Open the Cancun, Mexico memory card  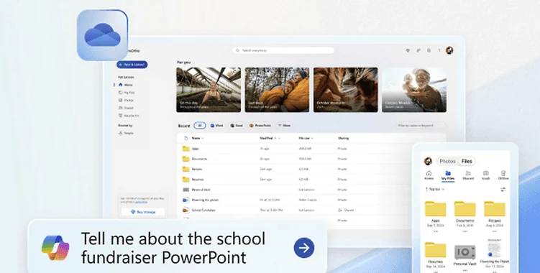coord(414,90)
